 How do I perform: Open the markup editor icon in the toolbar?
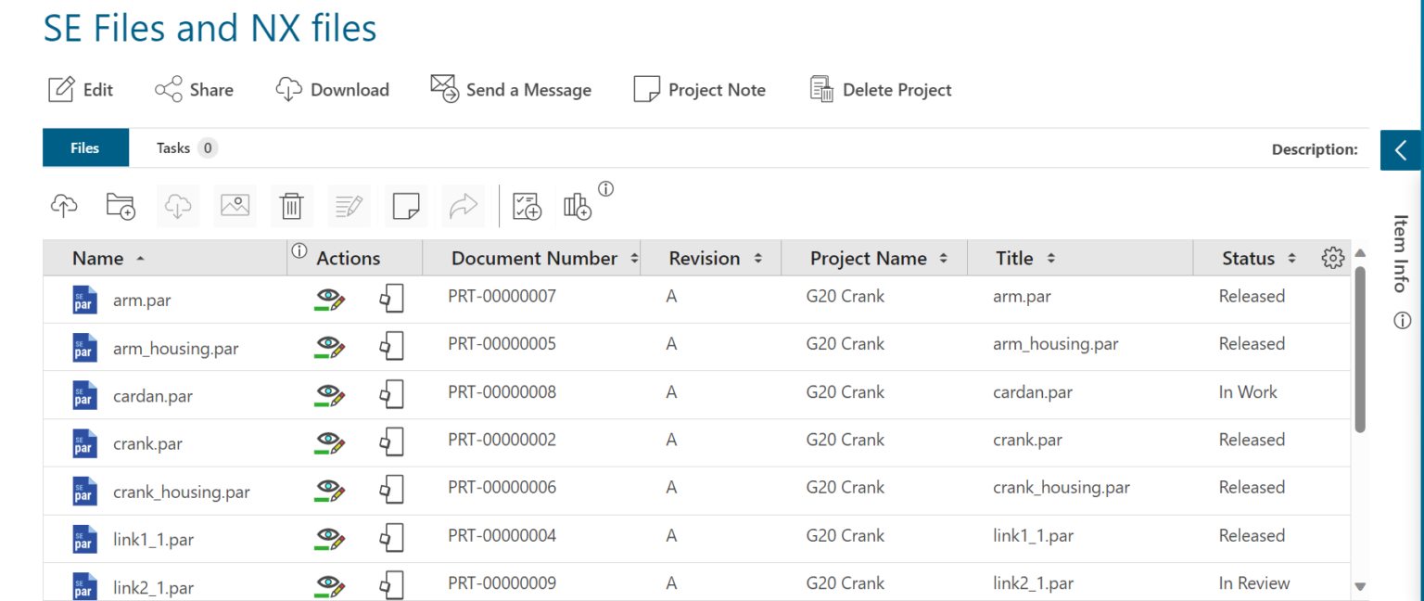click(x=349, y=205)
